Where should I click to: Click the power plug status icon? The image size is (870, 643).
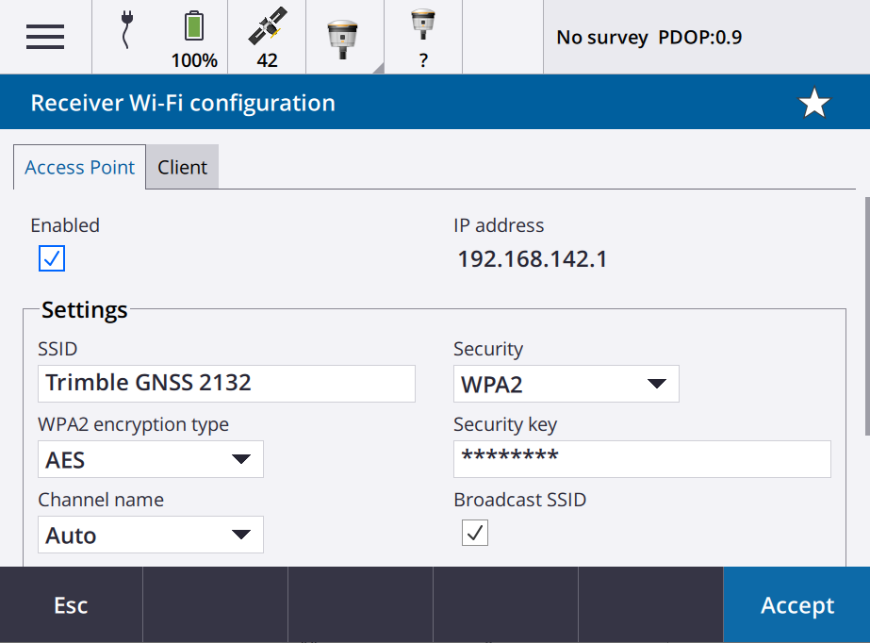pyautogui.click(x=127, y=30)
